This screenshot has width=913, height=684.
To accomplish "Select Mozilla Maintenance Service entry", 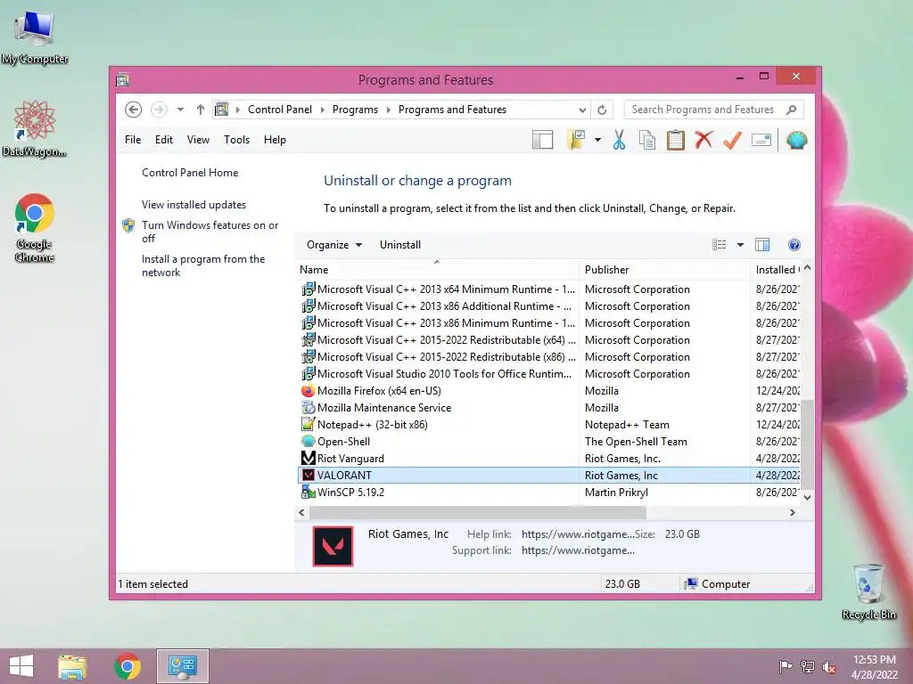I will pos(549,408).
